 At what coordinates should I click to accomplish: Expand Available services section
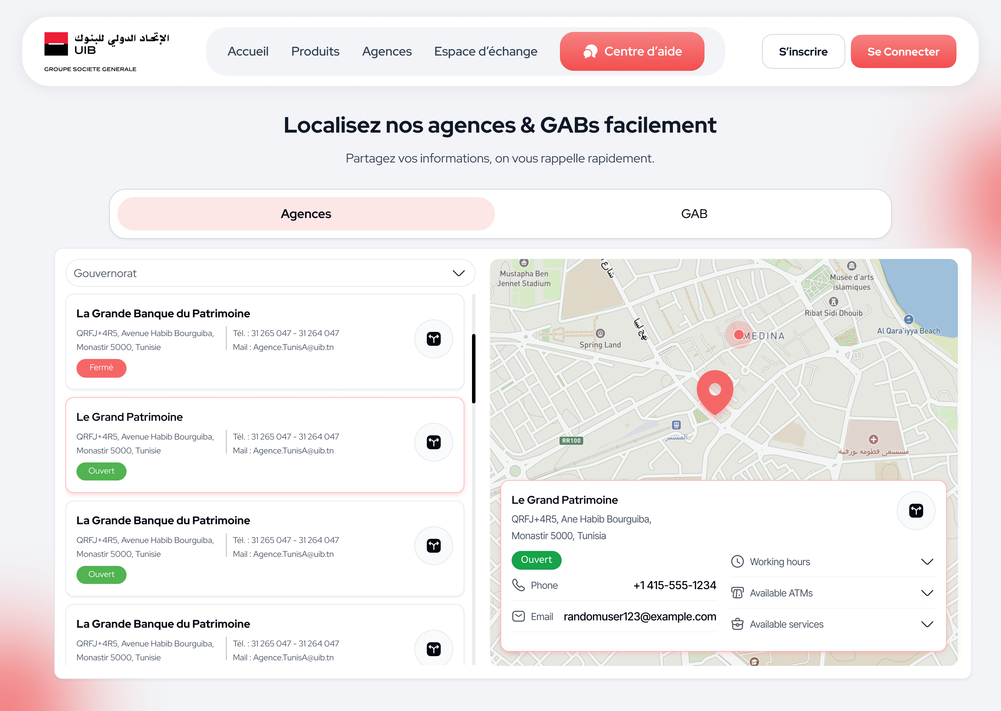(833, 624)
